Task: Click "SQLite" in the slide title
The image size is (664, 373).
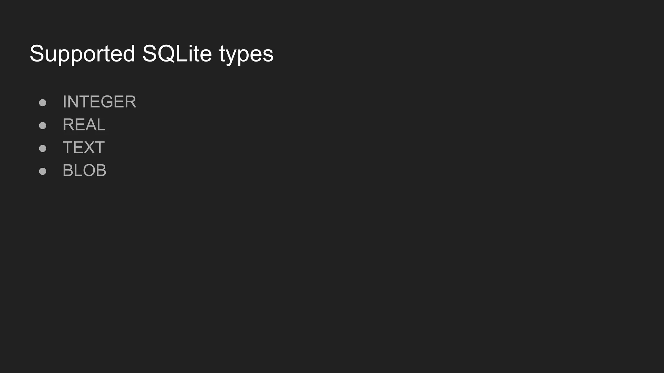Action: point(177,54)
